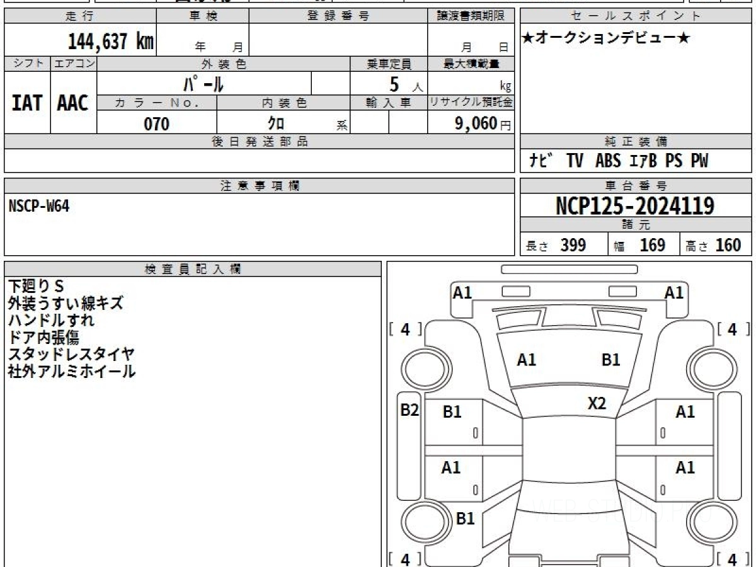The width and height of the screenshot is (756, 567).
Task: Click the 外装色 header
Action: (224, 64)
